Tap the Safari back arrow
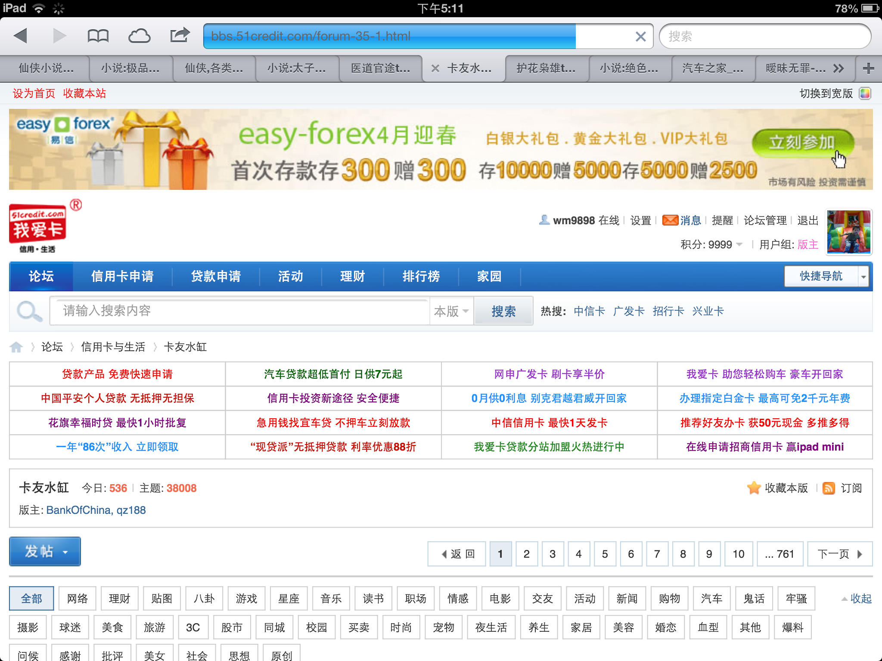 (x=21, y=36)
